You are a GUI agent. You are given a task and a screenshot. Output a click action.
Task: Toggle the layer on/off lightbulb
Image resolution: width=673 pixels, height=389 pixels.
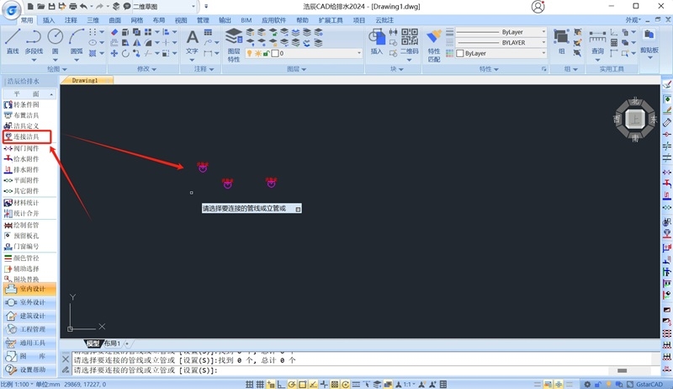(249, 53)
